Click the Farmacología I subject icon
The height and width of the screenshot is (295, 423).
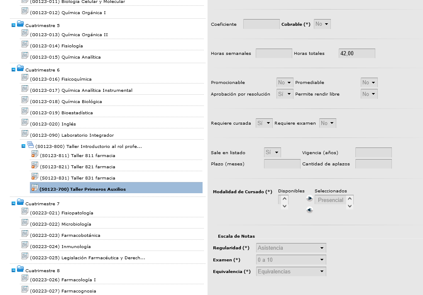pyautogui.click(x=25, y=278)
